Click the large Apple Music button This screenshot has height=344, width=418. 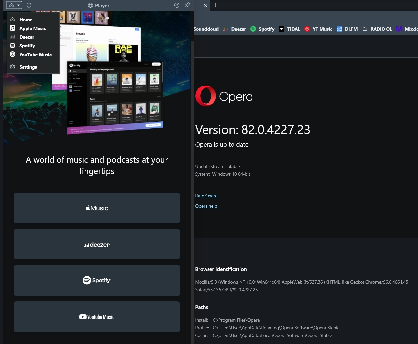[97, 208]
